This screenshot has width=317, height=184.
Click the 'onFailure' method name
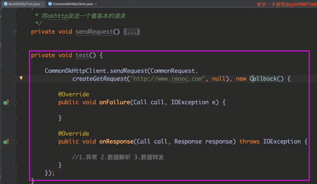point(114,102)
